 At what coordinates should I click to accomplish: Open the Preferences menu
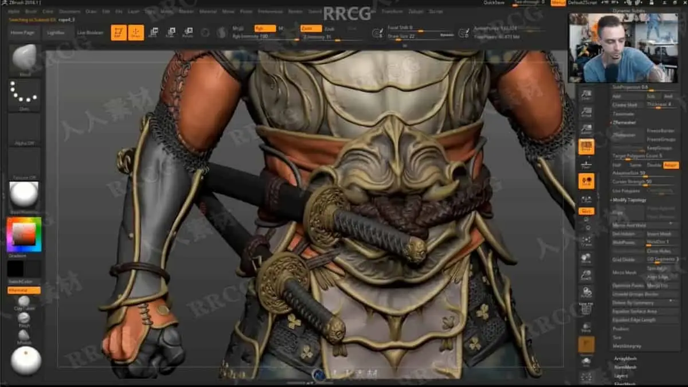(269, 11)
